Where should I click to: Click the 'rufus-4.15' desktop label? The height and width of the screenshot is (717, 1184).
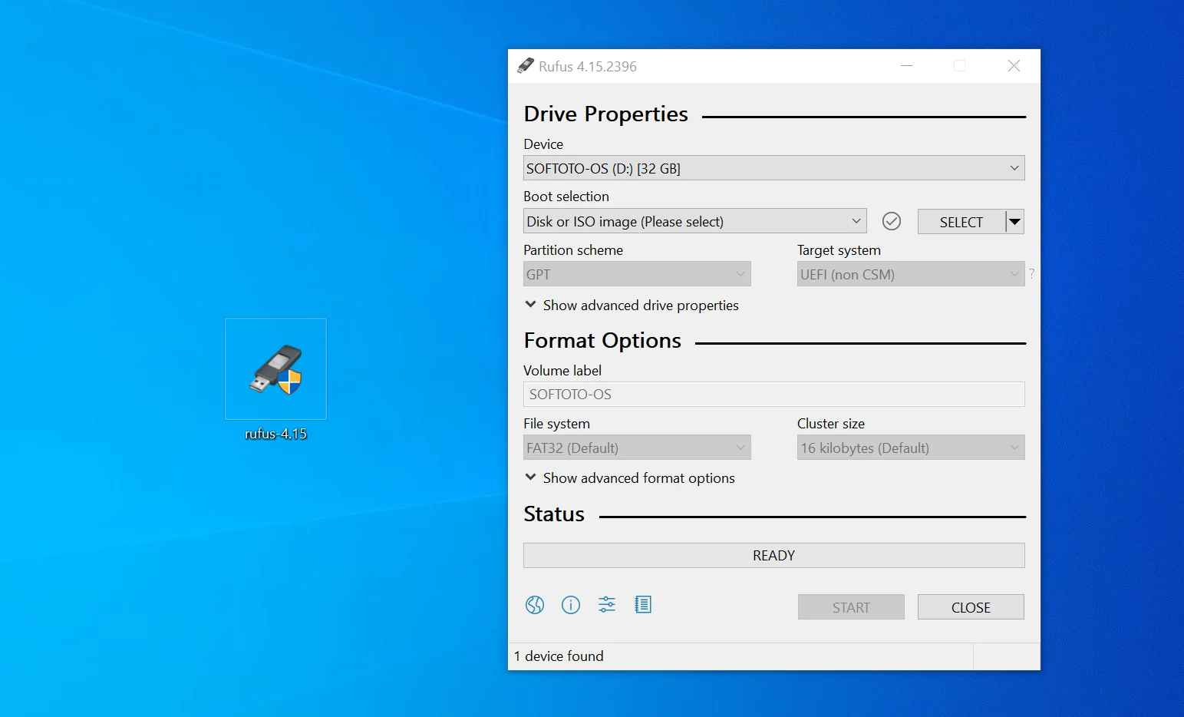click(275, 434)
